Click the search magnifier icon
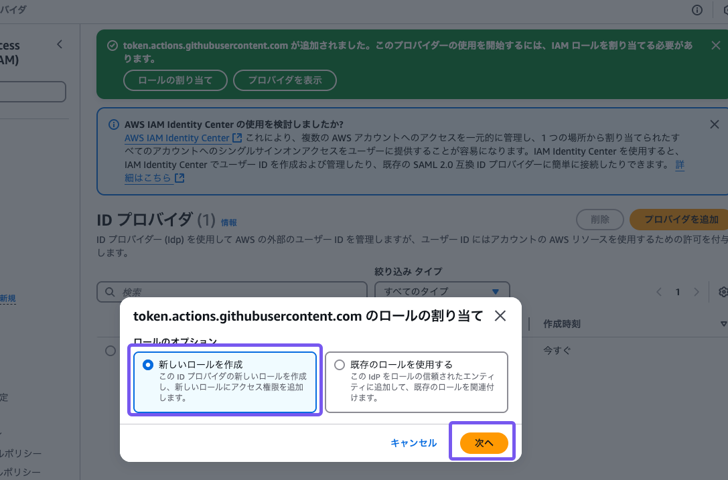 (110, 292)
